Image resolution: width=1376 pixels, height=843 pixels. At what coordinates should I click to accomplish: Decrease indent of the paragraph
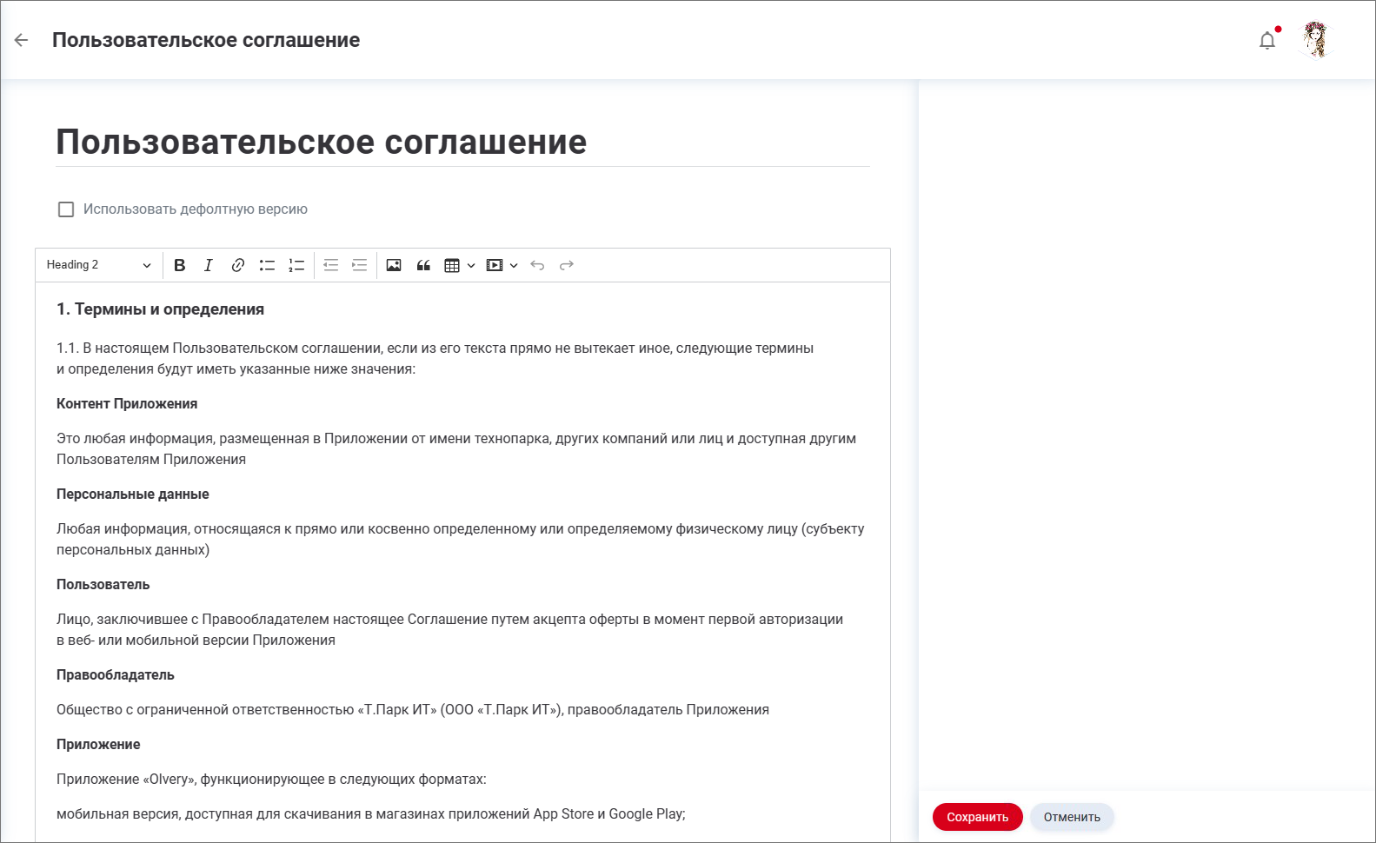click(x=330, y=265)
